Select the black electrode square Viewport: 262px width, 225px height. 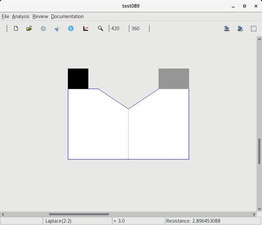point(78,79)
